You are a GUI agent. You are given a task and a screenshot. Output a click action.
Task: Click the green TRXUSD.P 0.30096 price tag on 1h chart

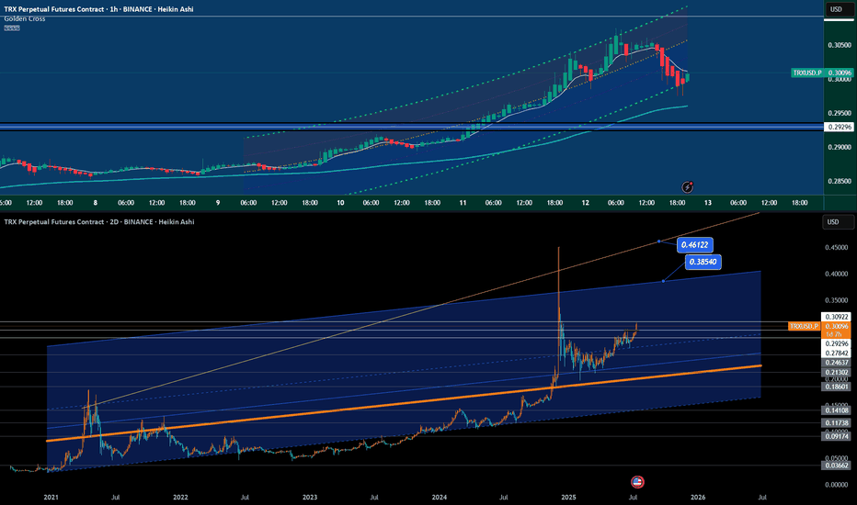[822, 73]
